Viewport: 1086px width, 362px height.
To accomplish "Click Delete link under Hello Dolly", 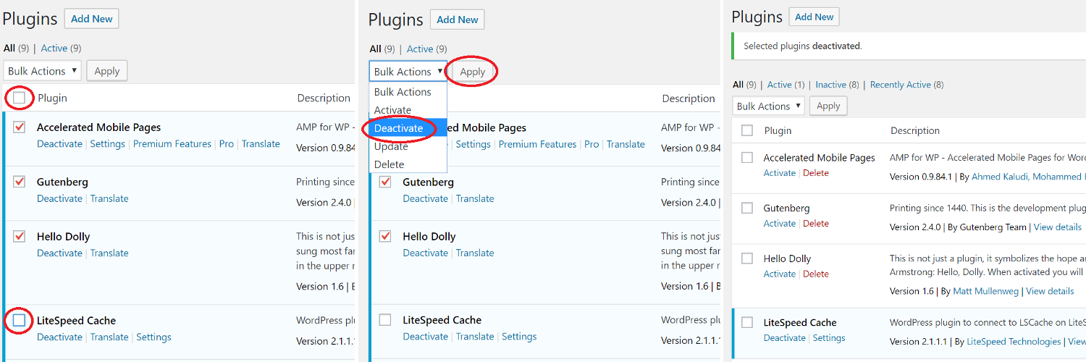I will point(816,274).
